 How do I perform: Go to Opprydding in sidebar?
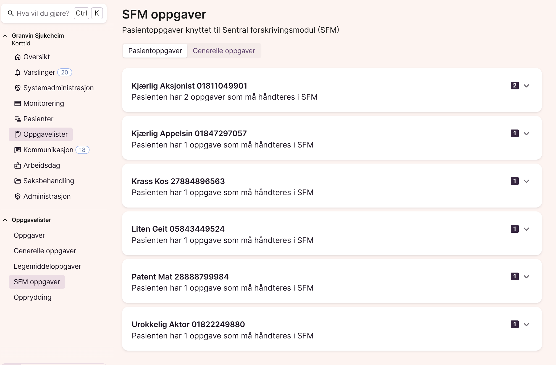click(33, 297)
